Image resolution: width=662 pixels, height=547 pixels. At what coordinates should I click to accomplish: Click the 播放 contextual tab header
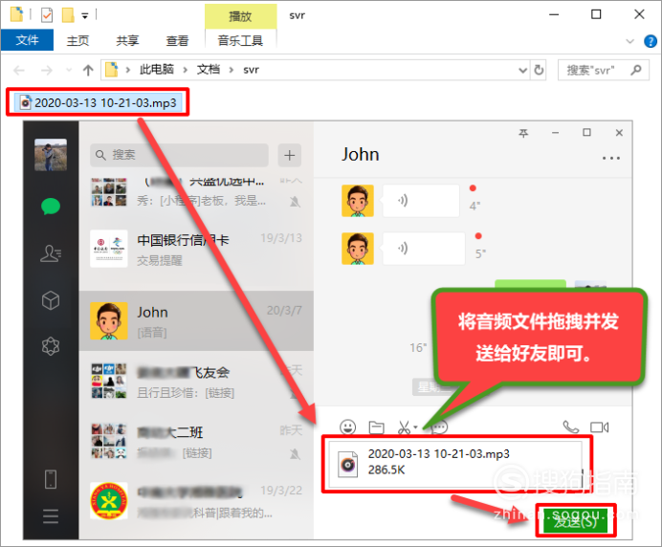[240, 16]
